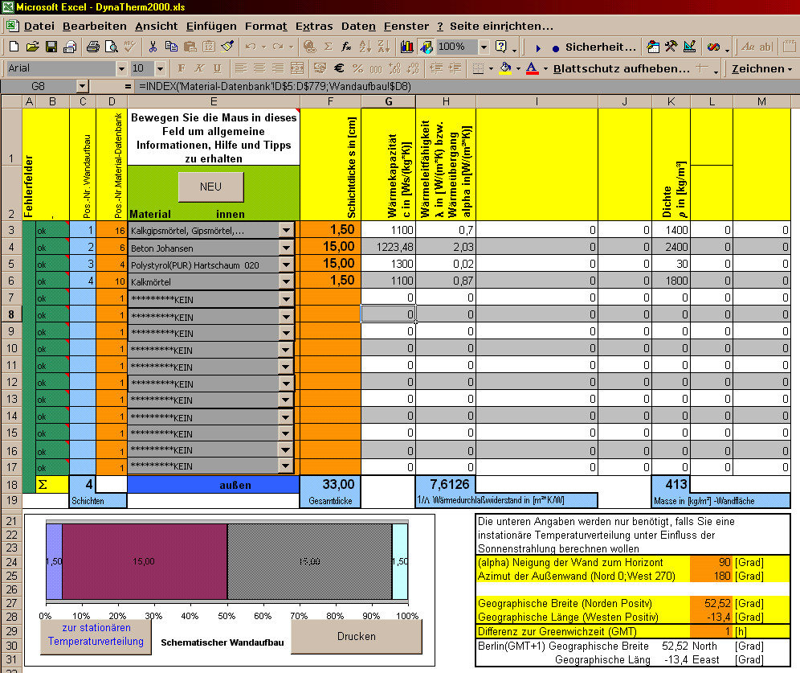The image size is (800, 673).
Task: Cut selection with the scissors icon
Action: tap(152, 47)
